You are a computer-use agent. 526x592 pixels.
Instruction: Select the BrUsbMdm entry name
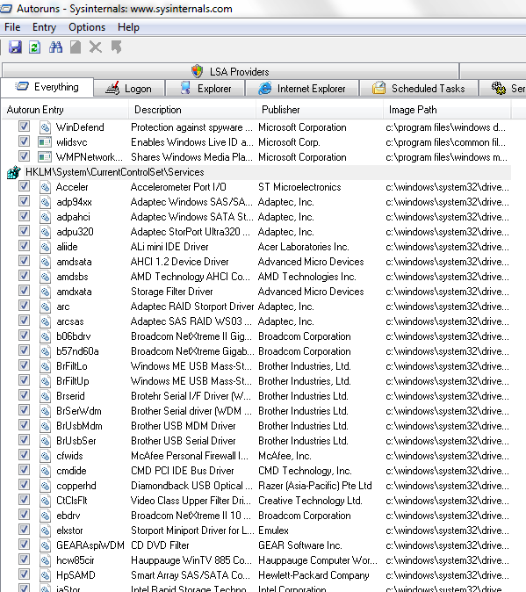[x=79, y=426]
